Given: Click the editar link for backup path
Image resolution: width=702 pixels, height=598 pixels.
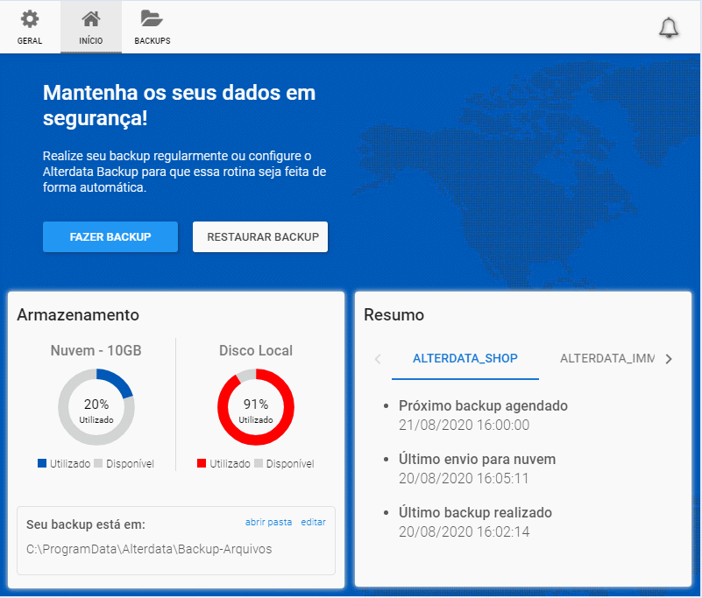Looking at the screenshot, I should (x=313, y=522).
